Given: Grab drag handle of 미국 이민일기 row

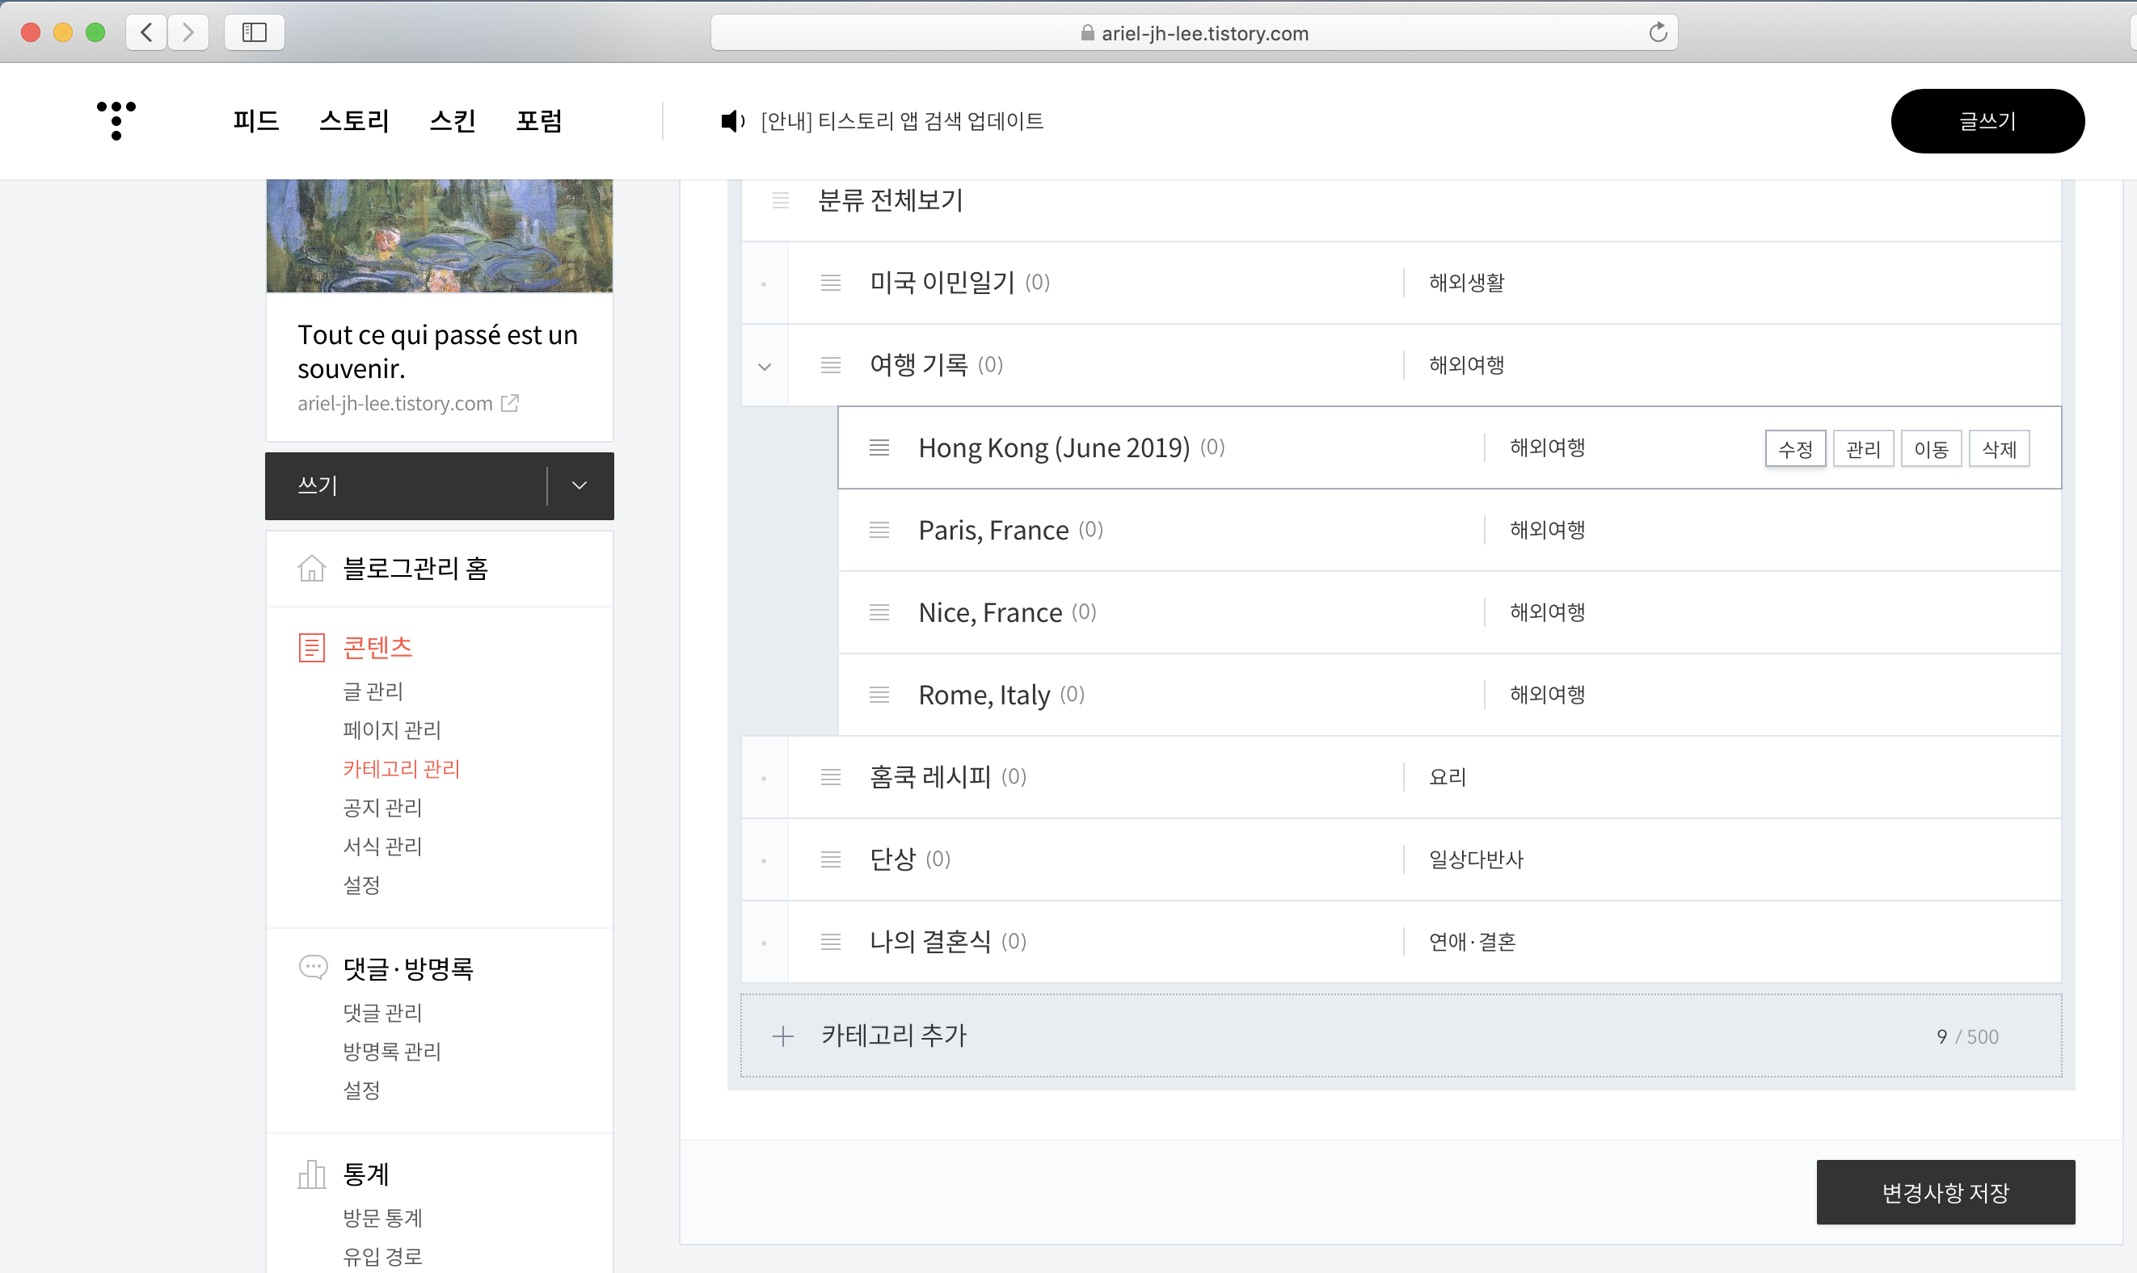Looking at the screenshot, I should coord(830,282).
